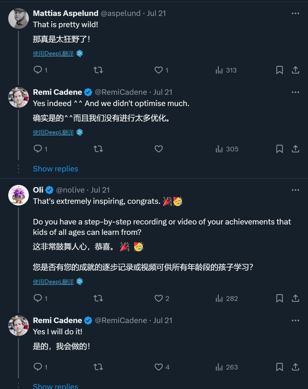Open Mattias Aspelund's avatar
Screen dimensions: 308x389
point(19,19)
